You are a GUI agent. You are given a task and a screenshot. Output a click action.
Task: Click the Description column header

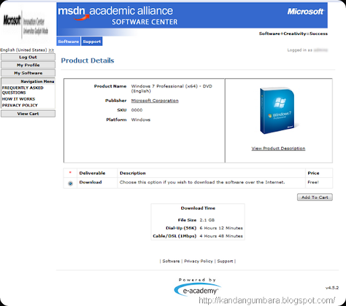[132, 173]
